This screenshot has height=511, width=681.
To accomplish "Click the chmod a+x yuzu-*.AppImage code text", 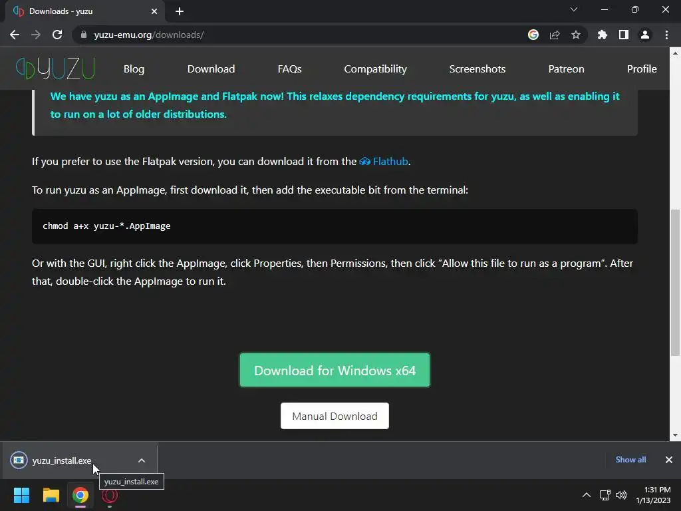I will pos(106,226).
